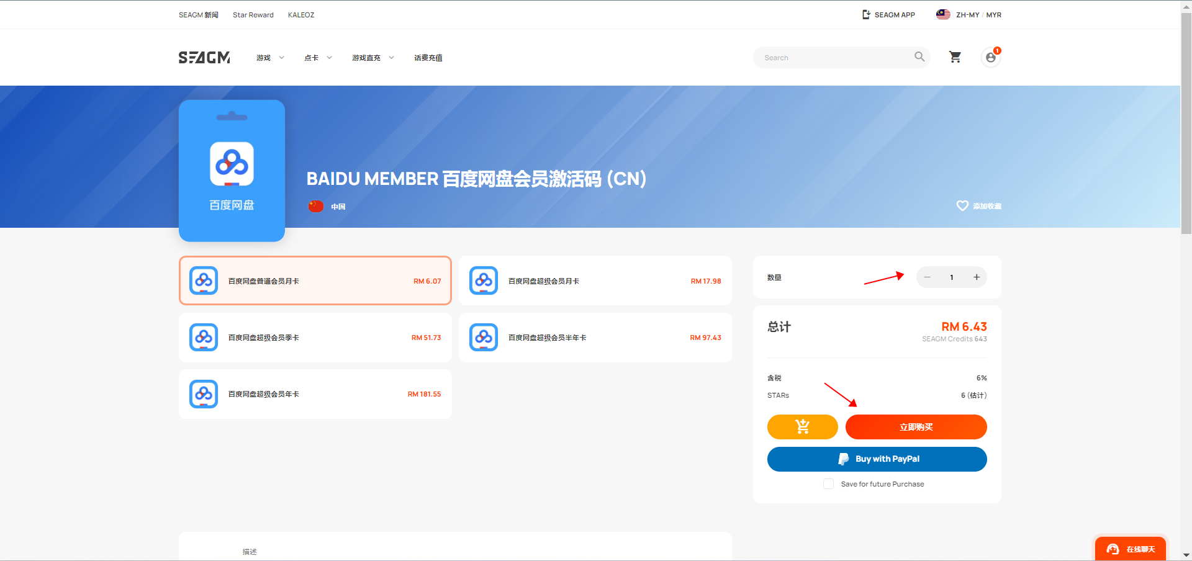Click the 立即购买 buy now button
This screenshot has width=1192, height=561.
[x=916, y=427]
